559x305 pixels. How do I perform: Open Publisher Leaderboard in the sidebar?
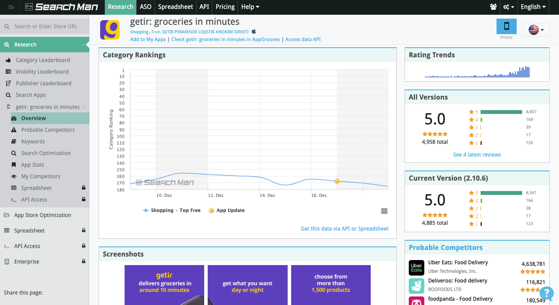[x=43, y=83]
